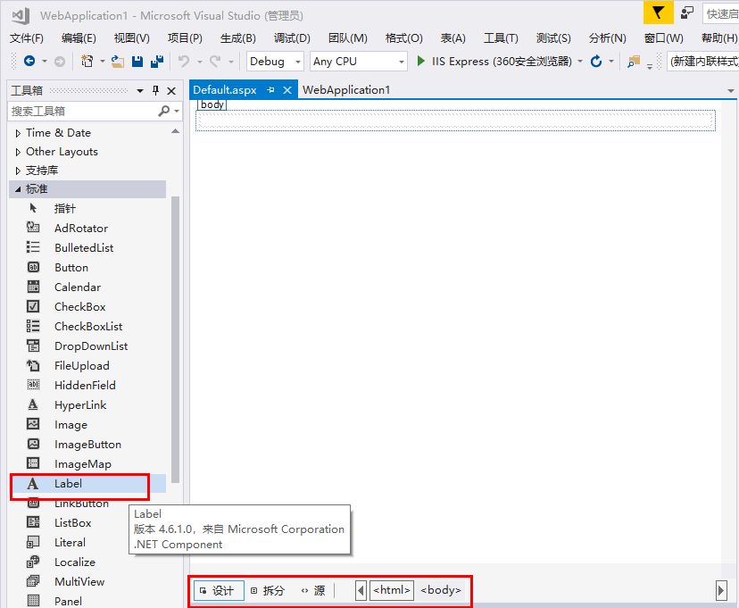Open the New Project icon dropdown arrow
739x608 pixels.
point(102,62)
